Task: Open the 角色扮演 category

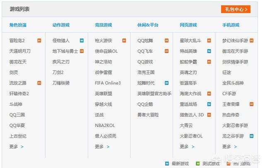Action: [18, 25]
